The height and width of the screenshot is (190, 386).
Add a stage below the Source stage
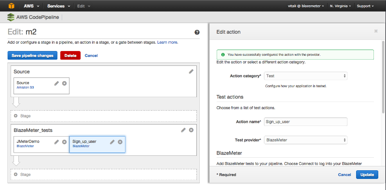click(x=104, y=116)
